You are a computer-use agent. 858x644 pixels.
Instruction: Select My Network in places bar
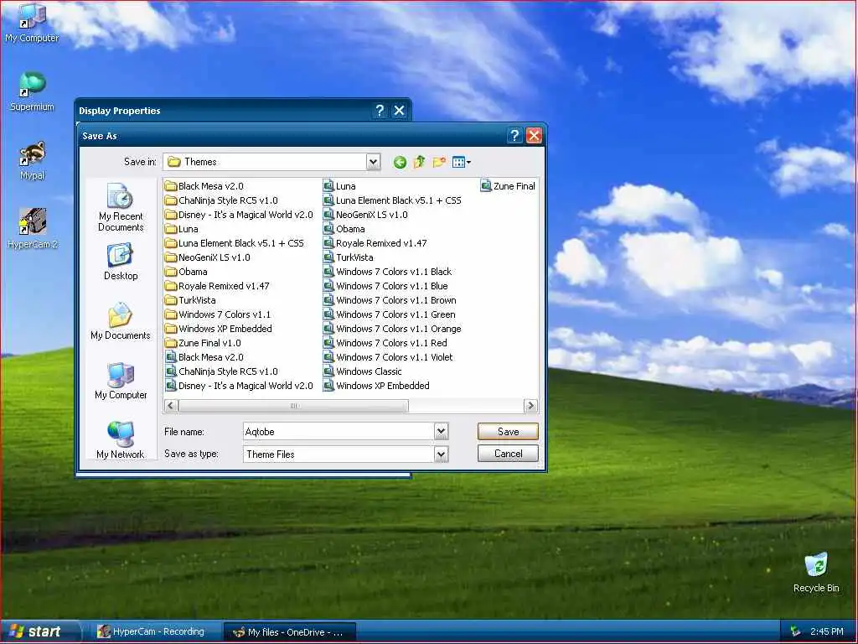pos(121,440)
